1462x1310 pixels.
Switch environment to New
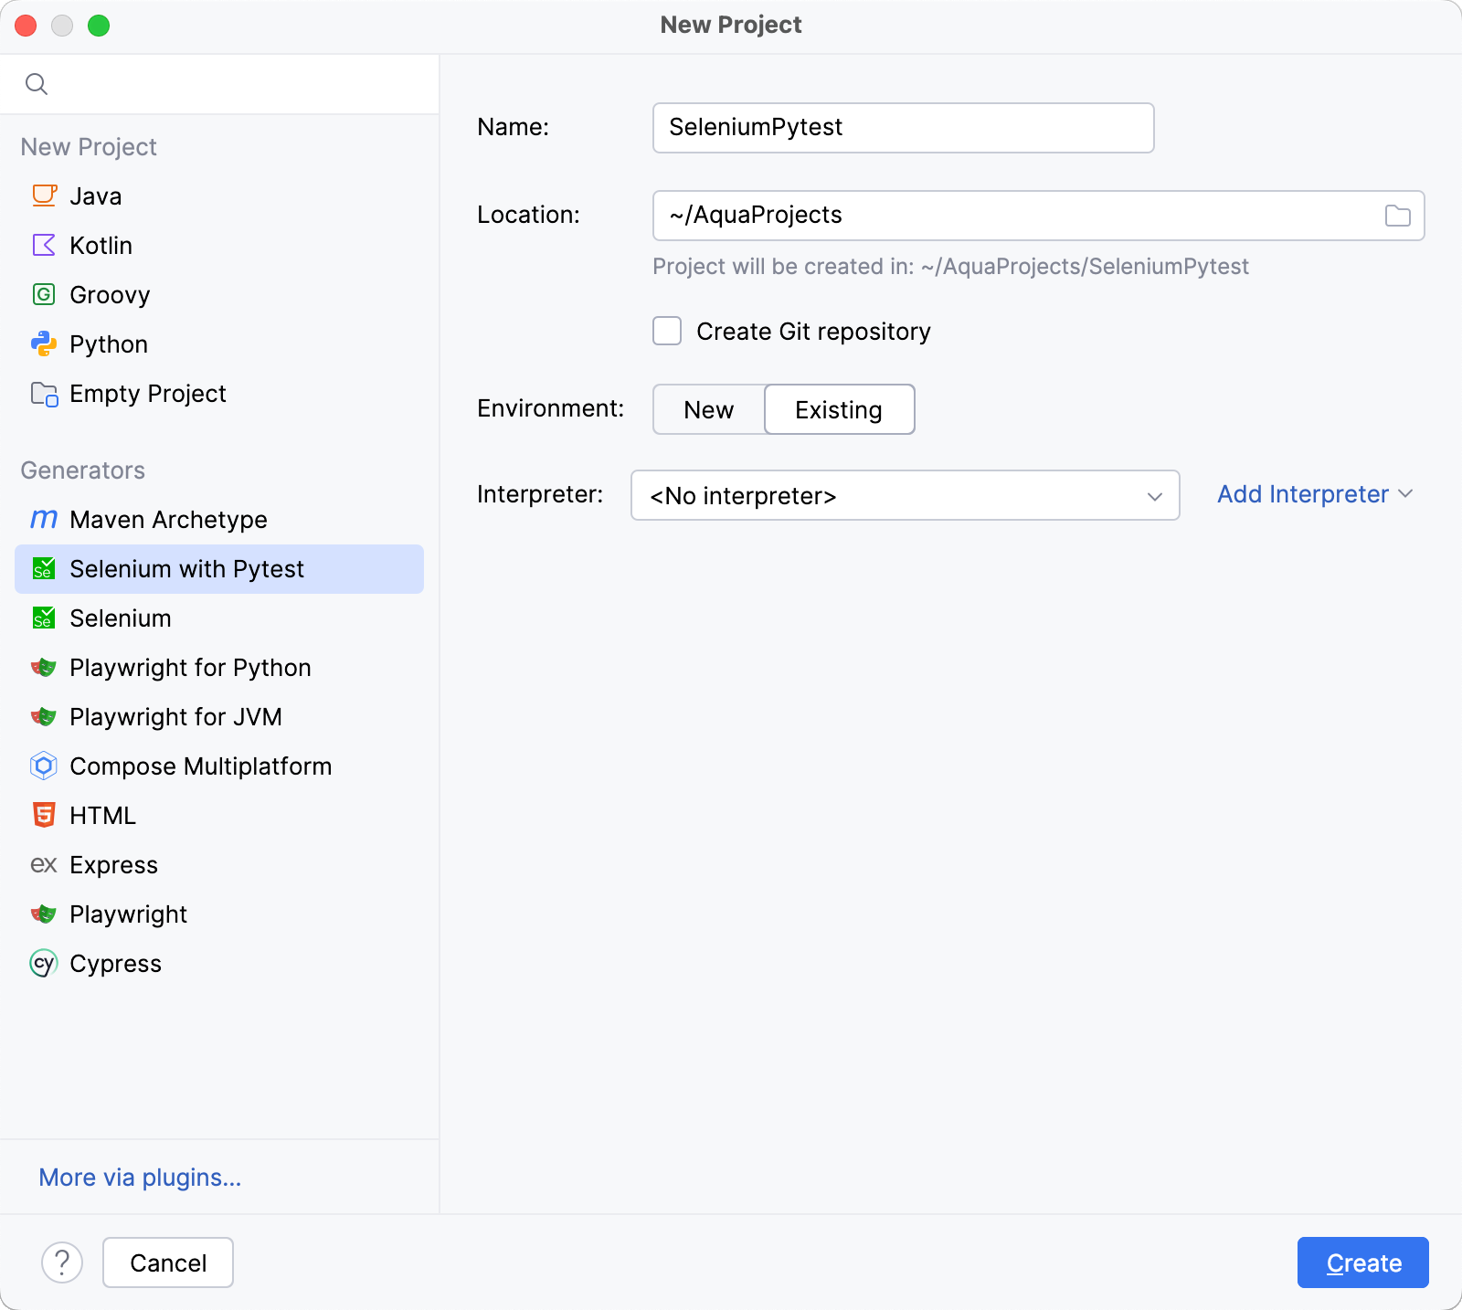coord(709,409)
